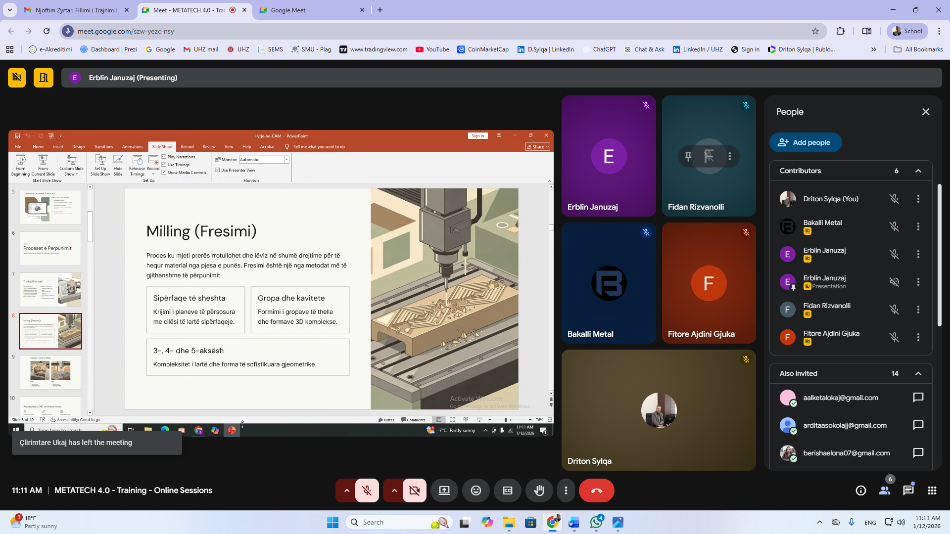
Task: Close the People side panel
Action: (x=925, y=112)
